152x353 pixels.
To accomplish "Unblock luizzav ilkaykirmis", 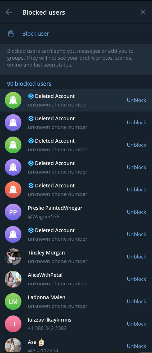I will [136, 324].
